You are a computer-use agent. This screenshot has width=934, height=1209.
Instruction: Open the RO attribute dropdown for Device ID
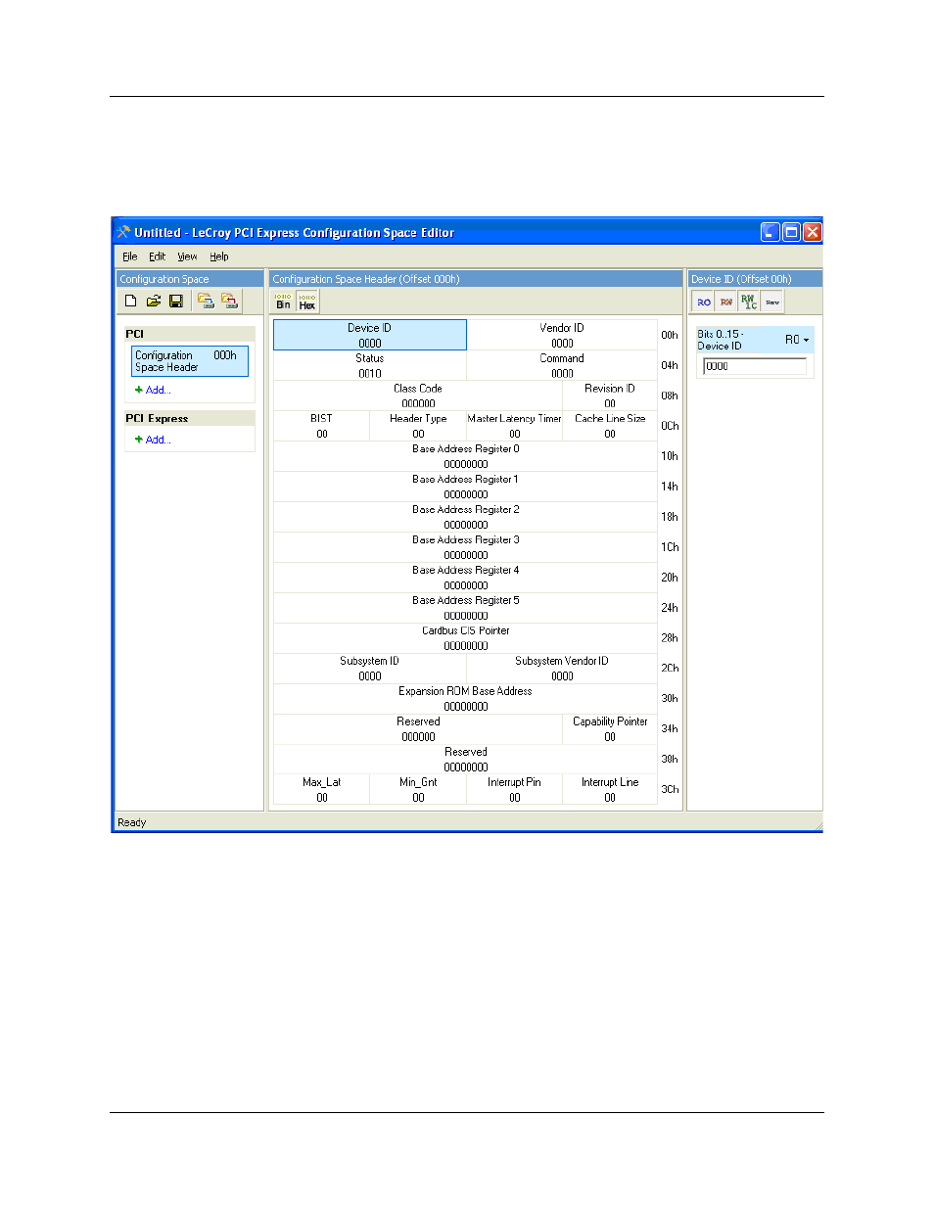pyautogui.click(x=797, y=340)
